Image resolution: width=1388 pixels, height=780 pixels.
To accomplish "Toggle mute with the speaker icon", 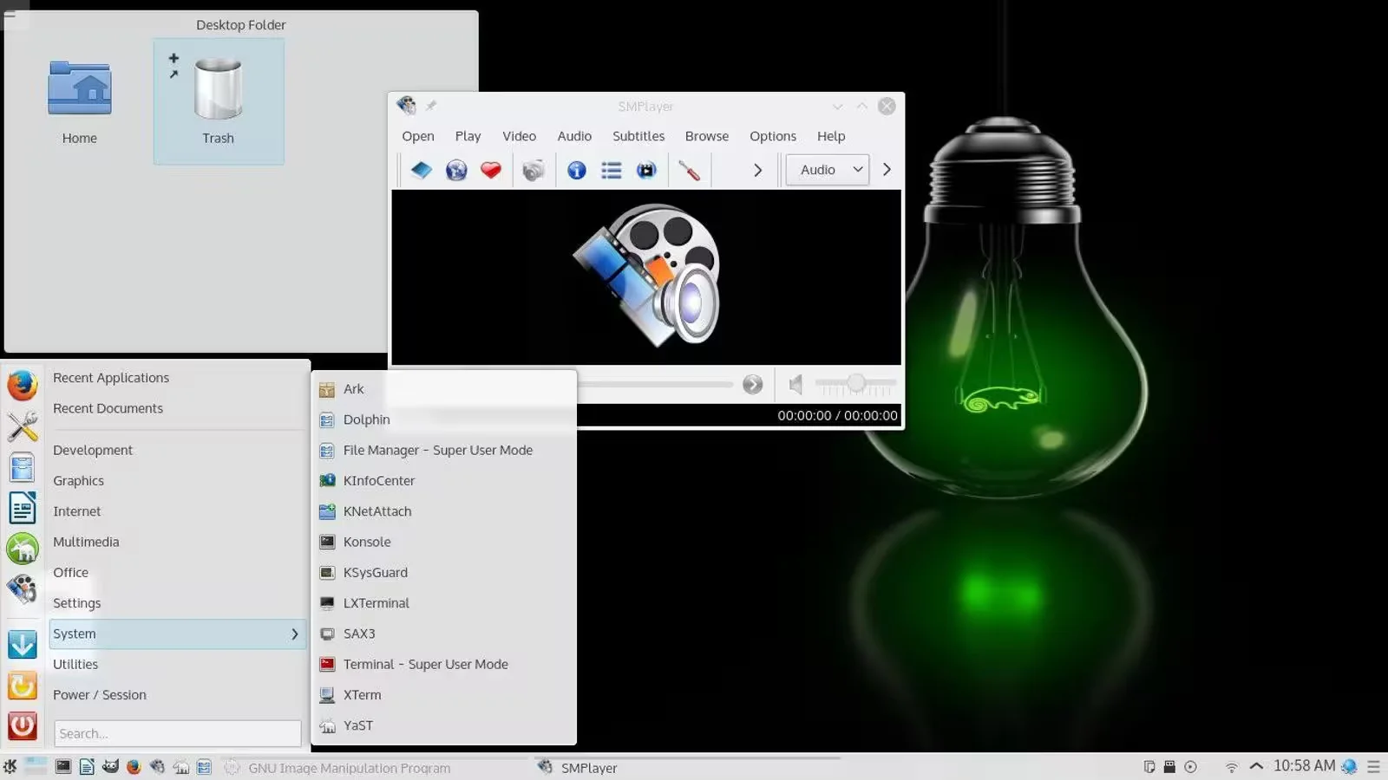I will [x=795, y=384].
